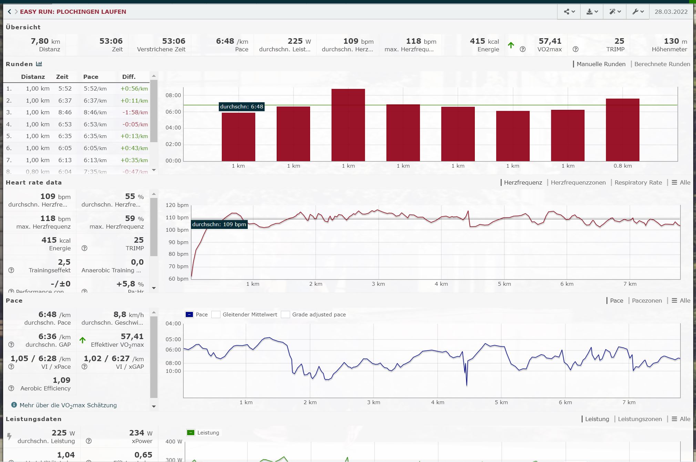Go to previous activity with left arrow
The image size is (696, 462).
point(9,12)
